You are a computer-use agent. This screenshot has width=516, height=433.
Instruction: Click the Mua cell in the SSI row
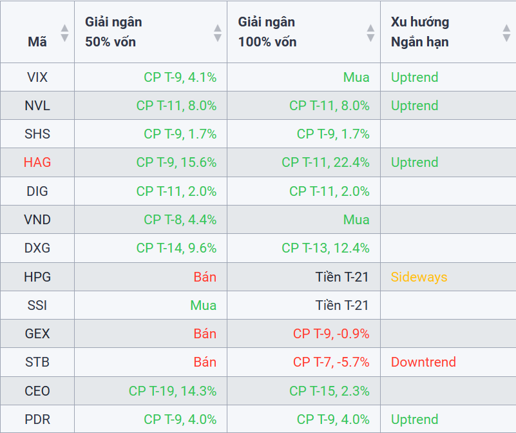click(x=204, y=305)
